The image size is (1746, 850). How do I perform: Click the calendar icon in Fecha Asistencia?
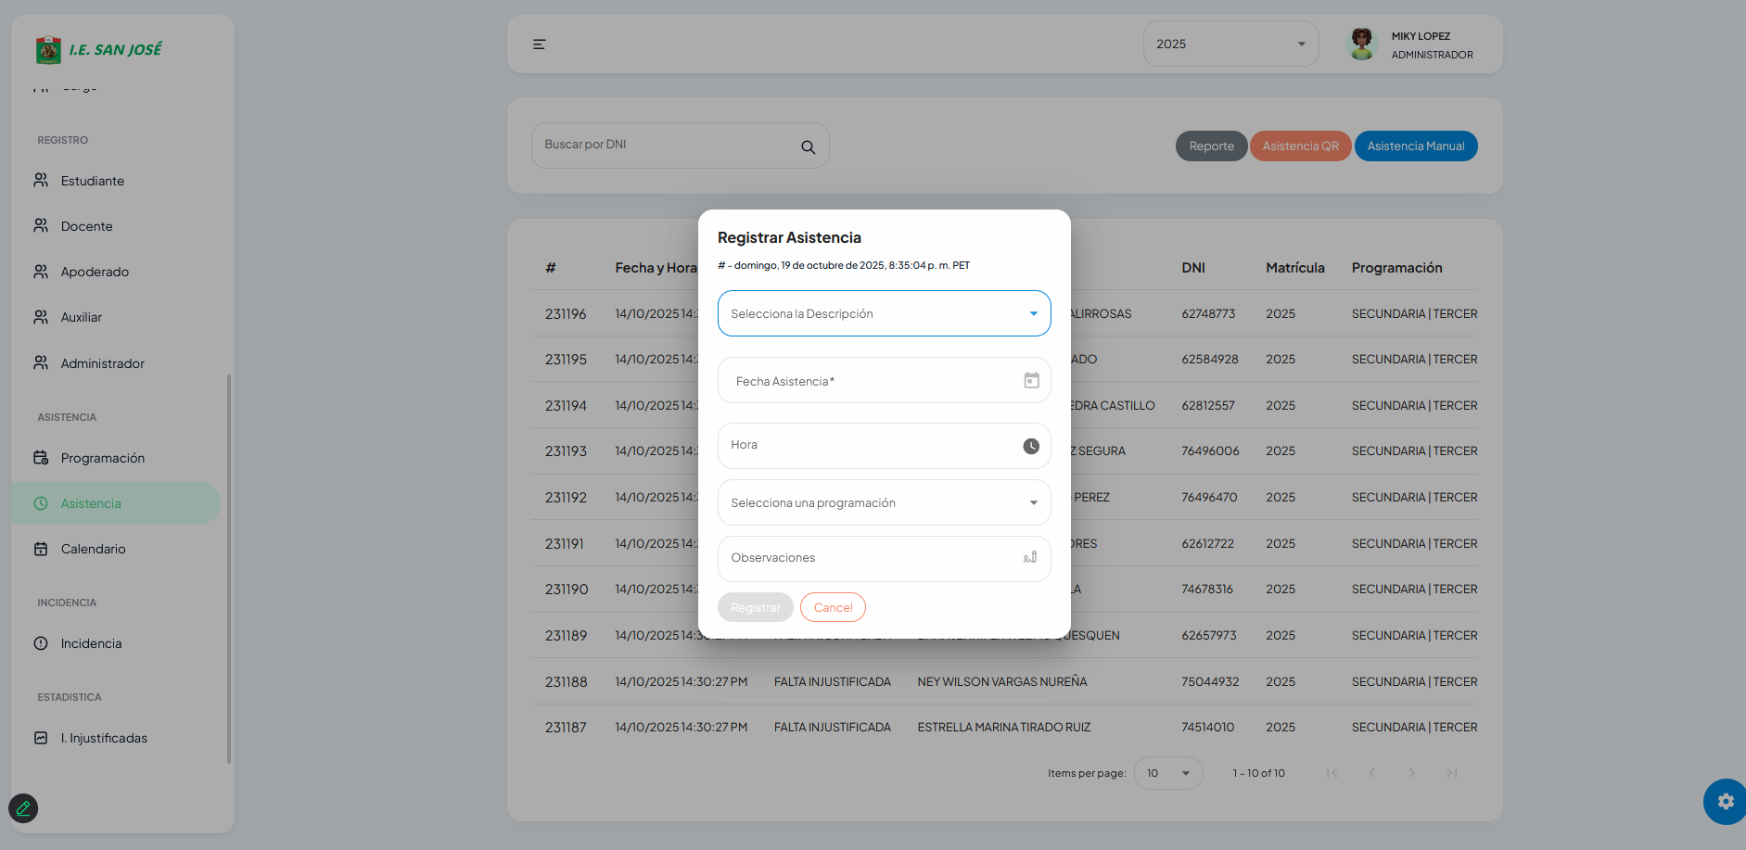pyautogui.click(x=1031, y=380)
